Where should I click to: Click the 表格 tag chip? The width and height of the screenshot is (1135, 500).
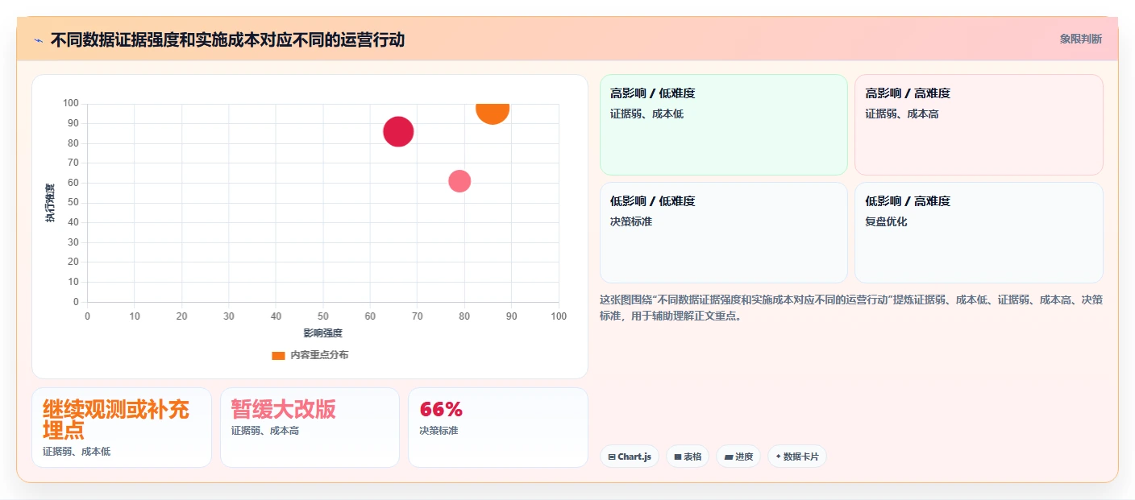[x=688, y=457]
